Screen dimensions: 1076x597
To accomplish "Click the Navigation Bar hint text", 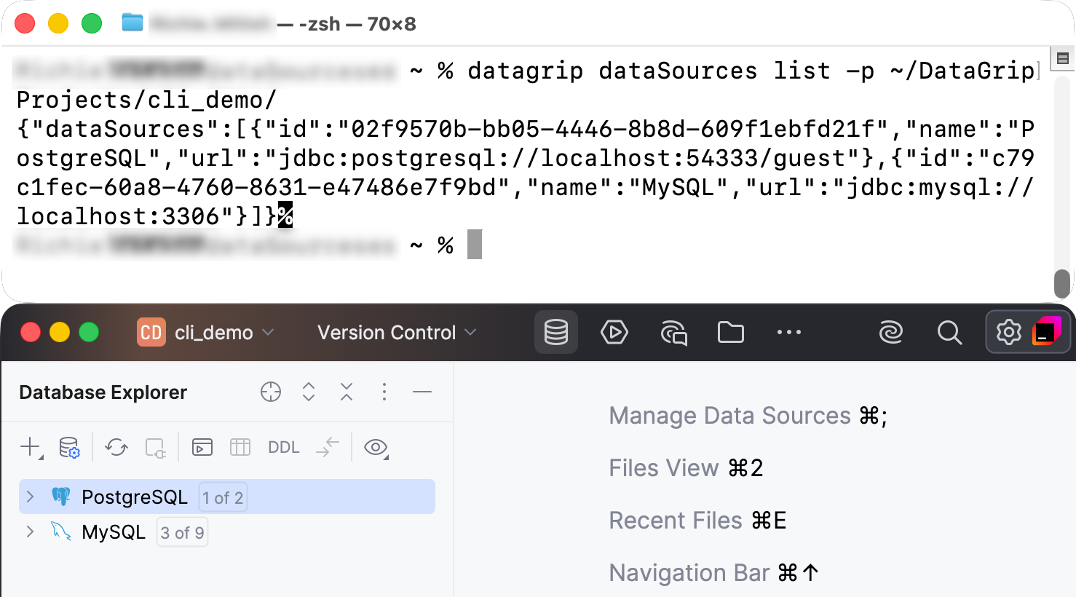I will [x=714, y=573].
